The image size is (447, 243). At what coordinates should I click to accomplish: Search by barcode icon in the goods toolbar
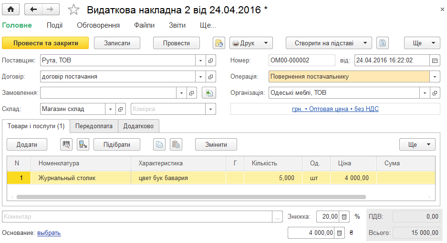click(x=66, y=144)
